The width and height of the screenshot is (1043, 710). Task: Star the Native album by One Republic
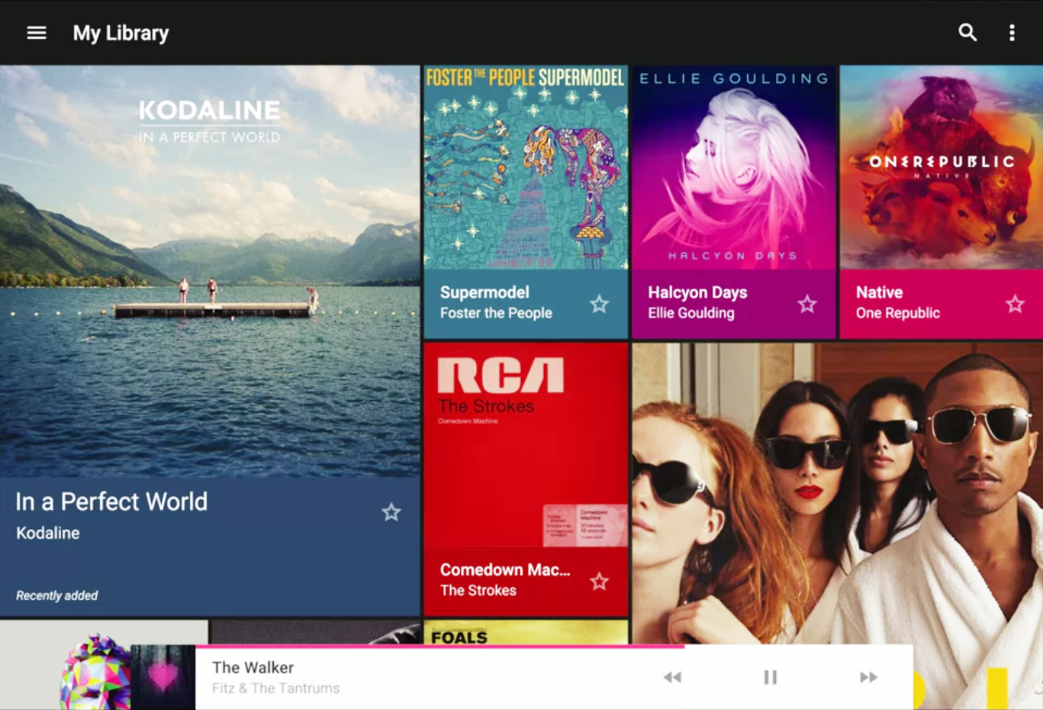click(1015, 304)
